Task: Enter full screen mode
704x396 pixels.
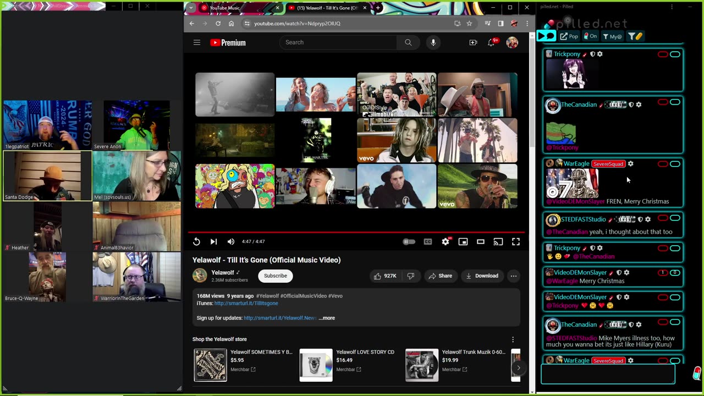Action: (516, 241)
